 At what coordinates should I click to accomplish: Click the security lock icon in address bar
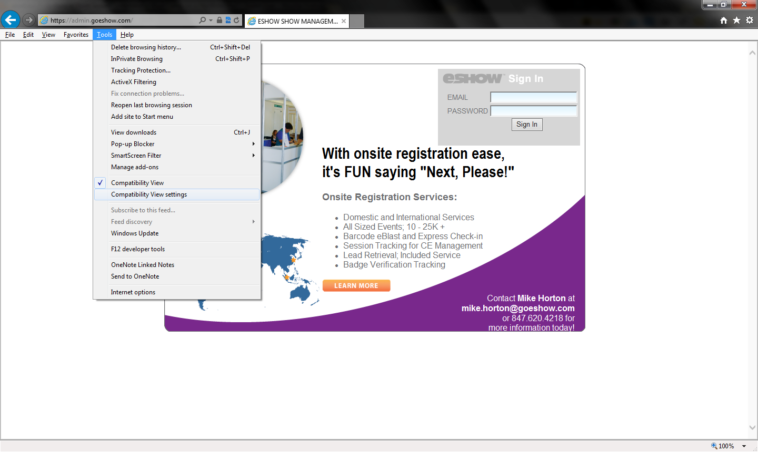220,20
